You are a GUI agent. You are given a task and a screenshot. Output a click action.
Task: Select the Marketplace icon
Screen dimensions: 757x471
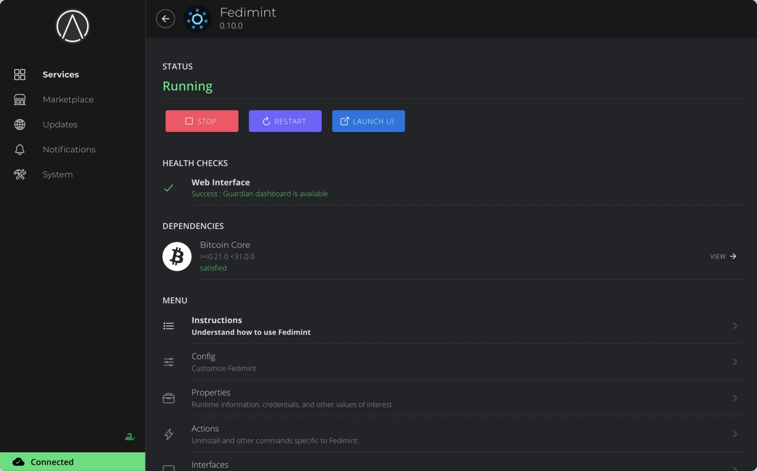tap(19, 100)
